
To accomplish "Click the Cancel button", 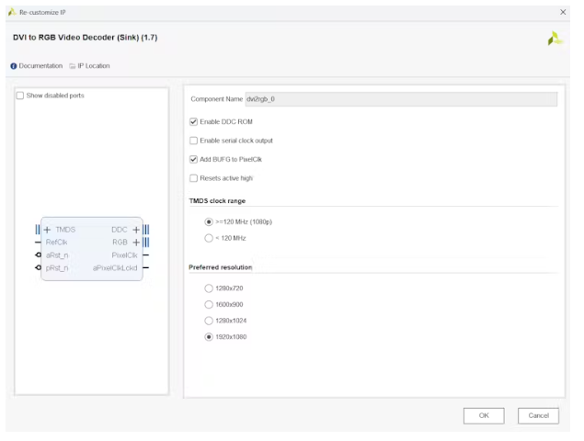I will [x=538, y=416].
